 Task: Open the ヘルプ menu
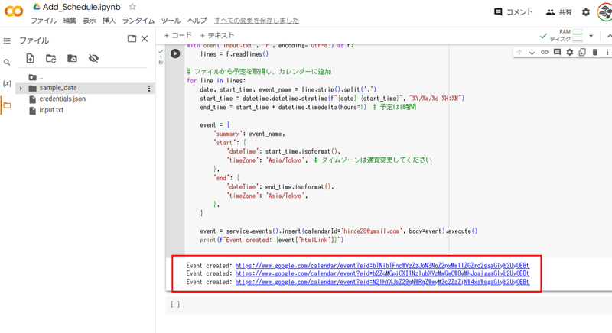pos(197,21)
